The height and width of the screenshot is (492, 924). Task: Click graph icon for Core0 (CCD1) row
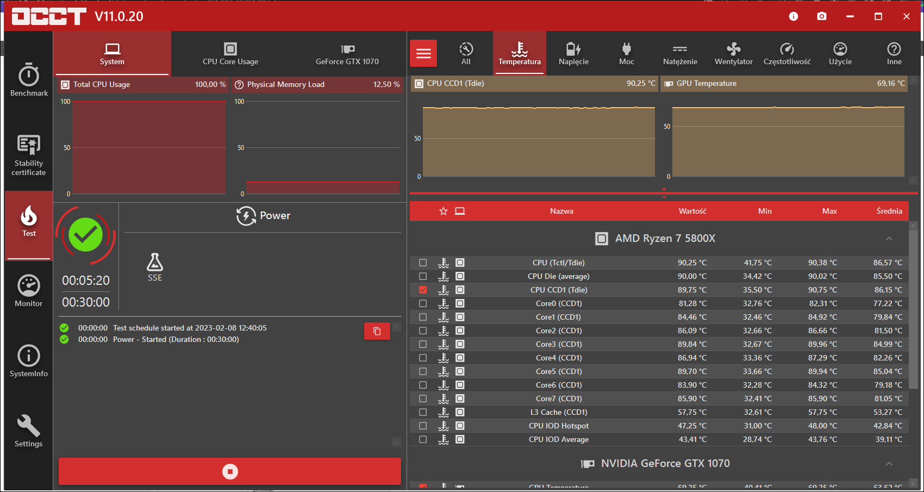click(x=460, y=303)
